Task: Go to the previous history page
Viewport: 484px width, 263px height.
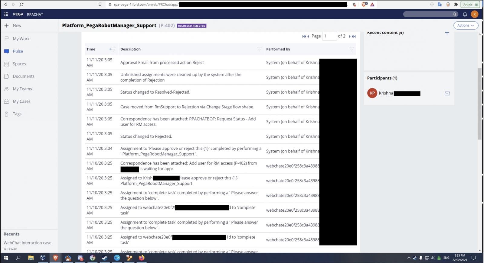Action: 308,36
